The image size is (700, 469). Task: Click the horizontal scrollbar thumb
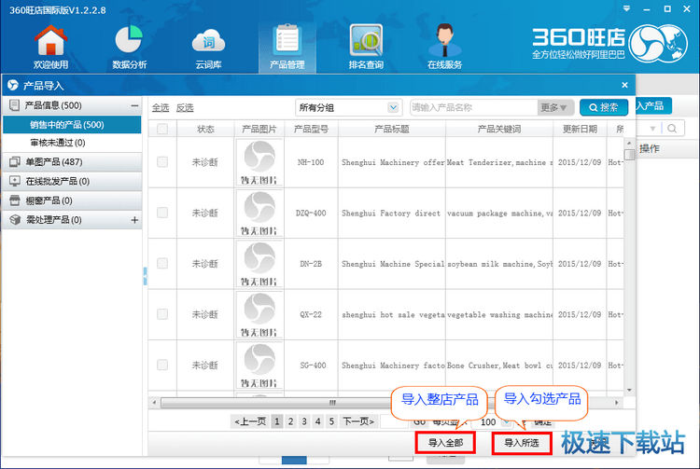332,403
